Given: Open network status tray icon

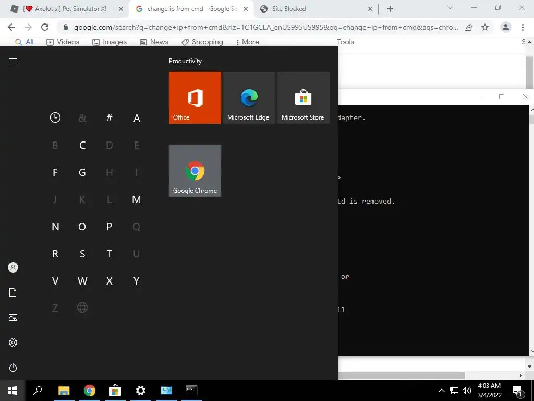Looking at the screenshot, I should 454,391.
